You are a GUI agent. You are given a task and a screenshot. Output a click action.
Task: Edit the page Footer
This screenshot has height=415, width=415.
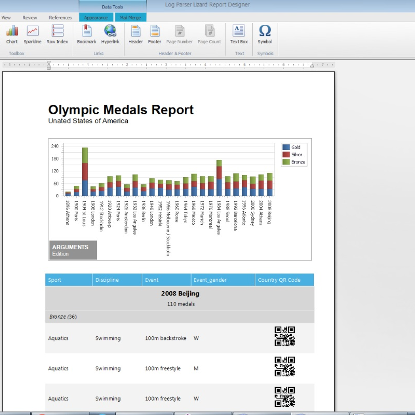tap(155, 34)
